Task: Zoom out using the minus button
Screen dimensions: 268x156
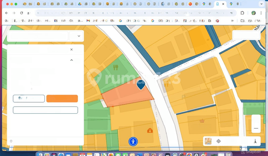Action: click(x=256, y=128)
